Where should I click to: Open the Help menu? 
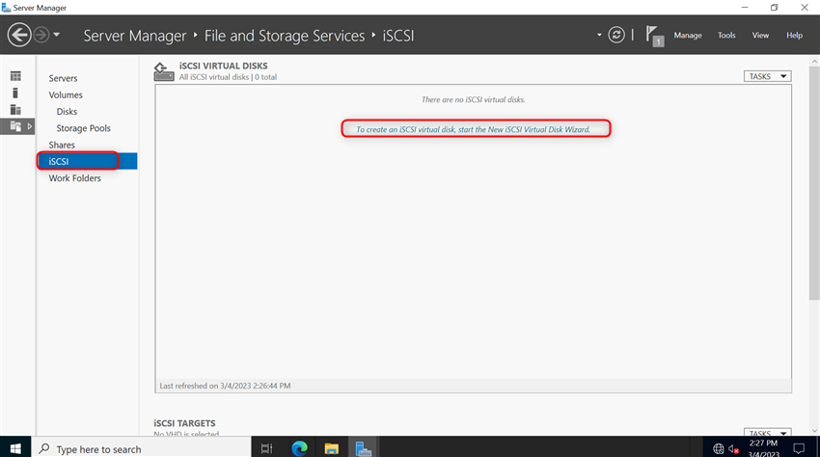[794, 35]
